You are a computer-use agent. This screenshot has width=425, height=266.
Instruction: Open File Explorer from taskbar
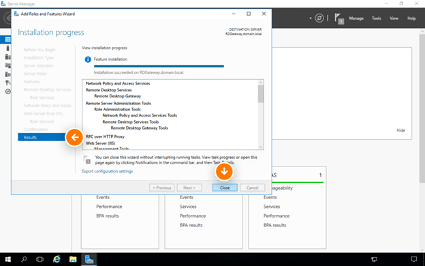73,259
